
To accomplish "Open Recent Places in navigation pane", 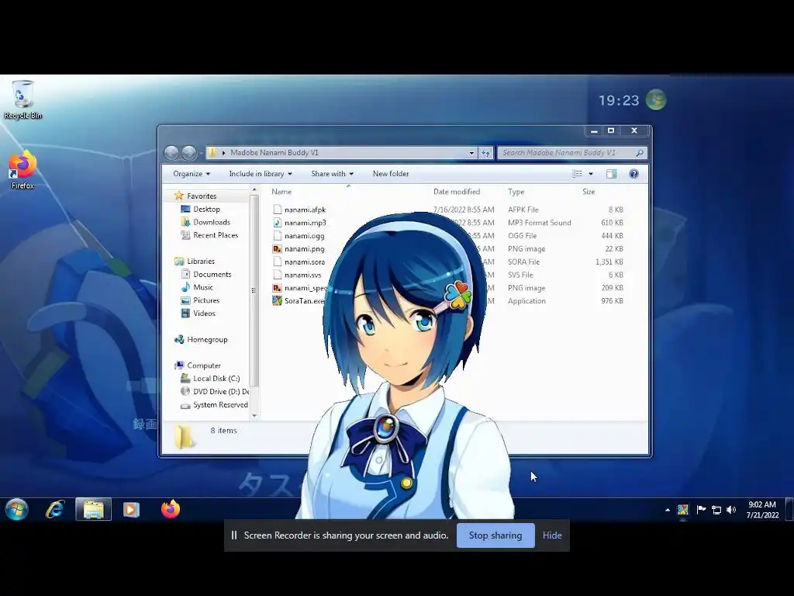I will pos(216,235).
